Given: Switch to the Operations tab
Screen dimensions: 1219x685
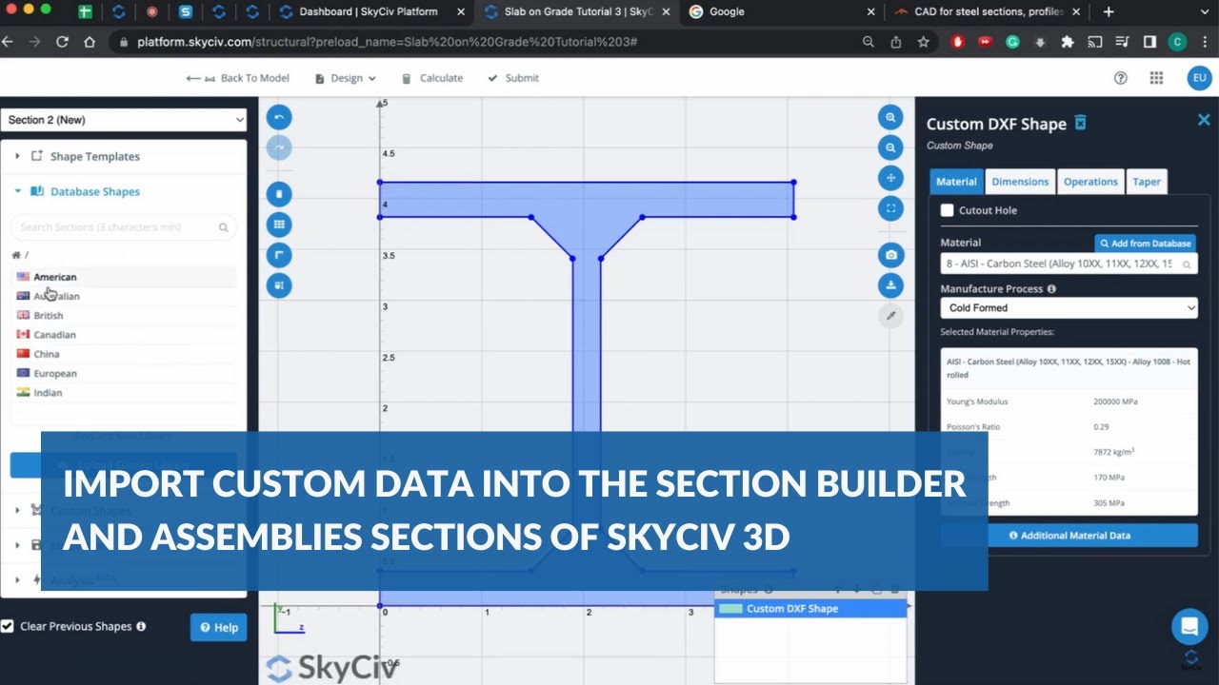Looking at the screenshot, I should point(1090,182).
